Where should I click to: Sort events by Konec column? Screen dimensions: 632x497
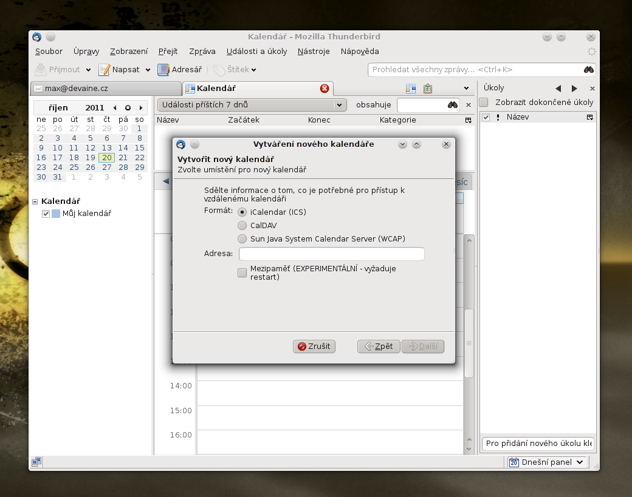pos(319,120)
